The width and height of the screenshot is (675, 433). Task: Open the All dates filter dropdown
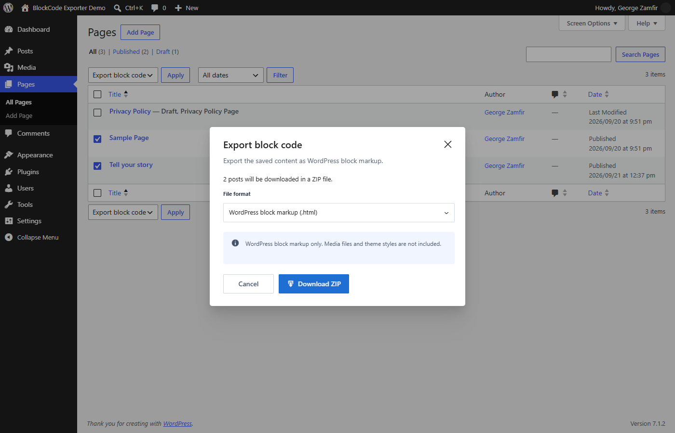[x=231, y=75]
